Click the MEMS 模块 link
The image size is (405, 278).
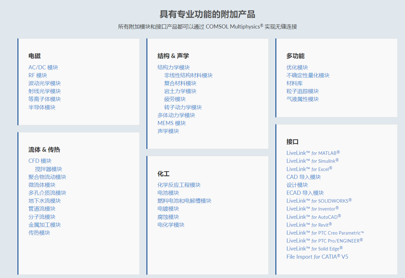click(x=172, y=123)
